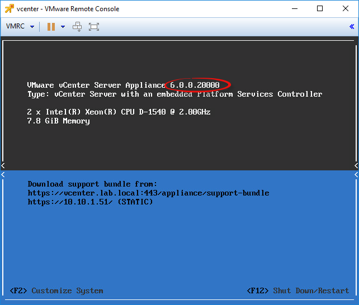Click the circled version number 6.0.0.20000

(195, 85)
